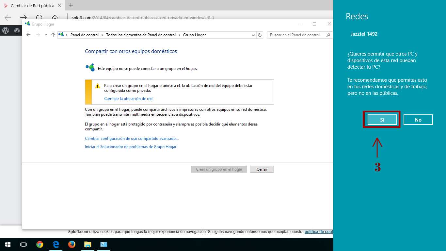Click the Edge forward arrow
Image resolution: width=446 pixels, height=251 pixels.
(x=24, y=18)
